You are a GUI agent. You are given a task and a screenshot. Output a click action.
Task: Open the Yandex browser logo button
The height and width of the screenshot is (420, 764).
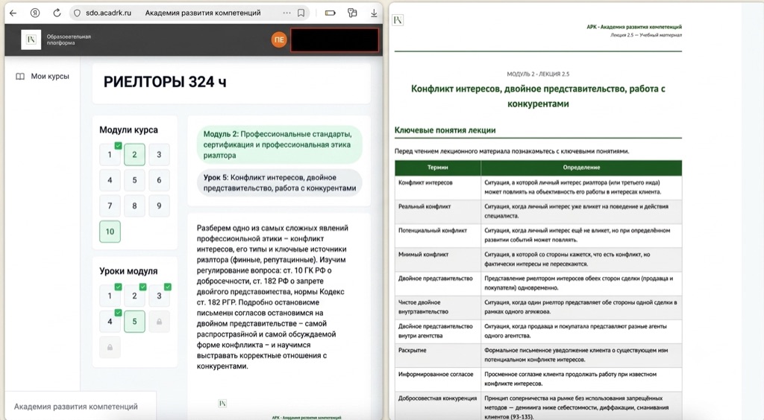pos(35,13)
